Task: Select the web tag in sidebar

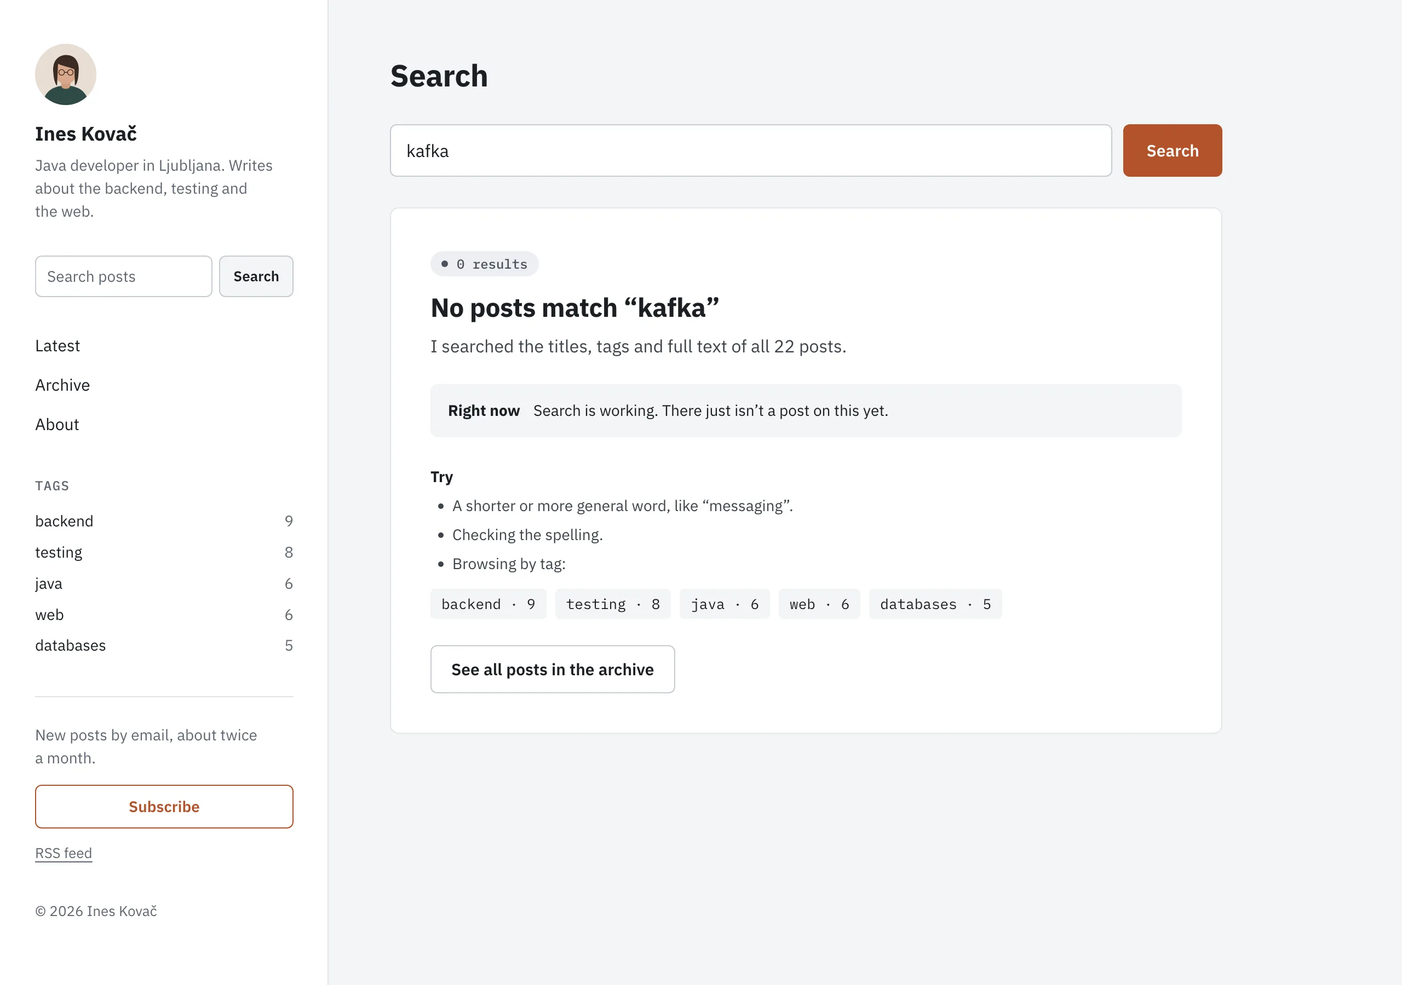Action: 49,615
